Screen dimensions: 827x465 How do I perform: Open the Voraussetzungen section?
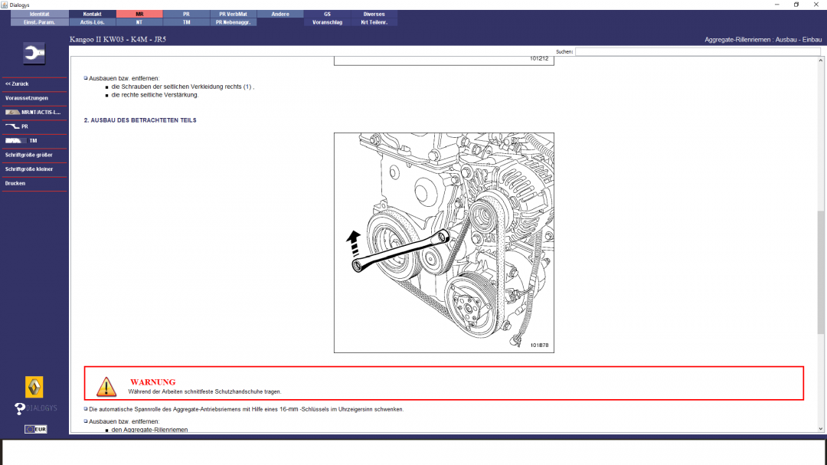34,98
